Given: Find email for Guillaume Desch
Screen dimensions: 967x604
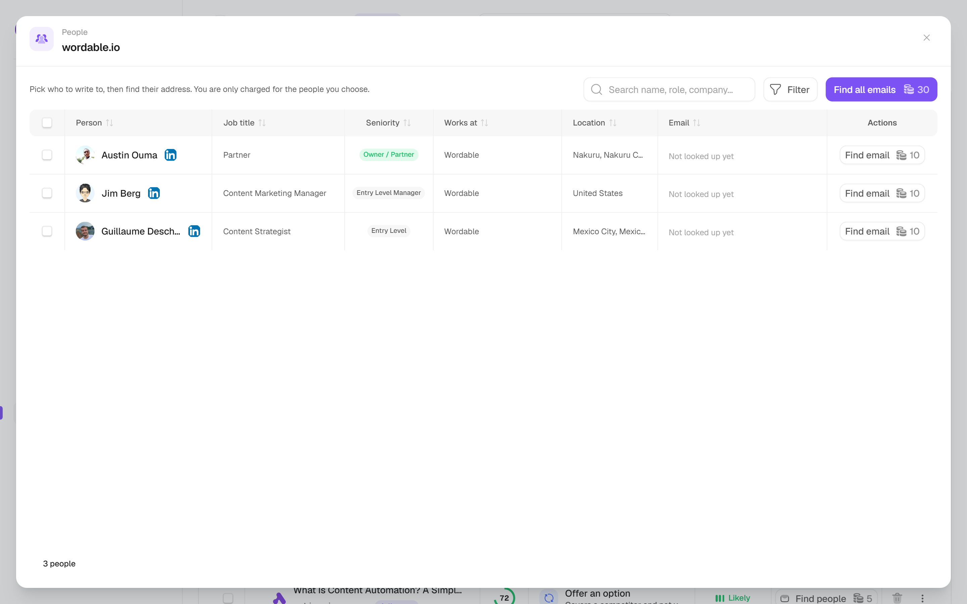Looking at the screenshot, I should 882,231.
